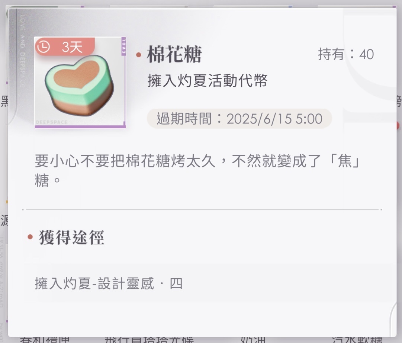Tap the red bullet beside 棉花糖 title
The height and width of the screenshot is (343, 402).
point(139,55)
